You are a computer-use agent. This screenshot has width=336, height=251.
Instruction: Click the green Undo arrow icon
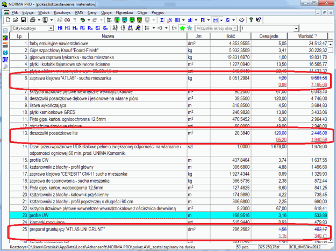pos(82,19)
